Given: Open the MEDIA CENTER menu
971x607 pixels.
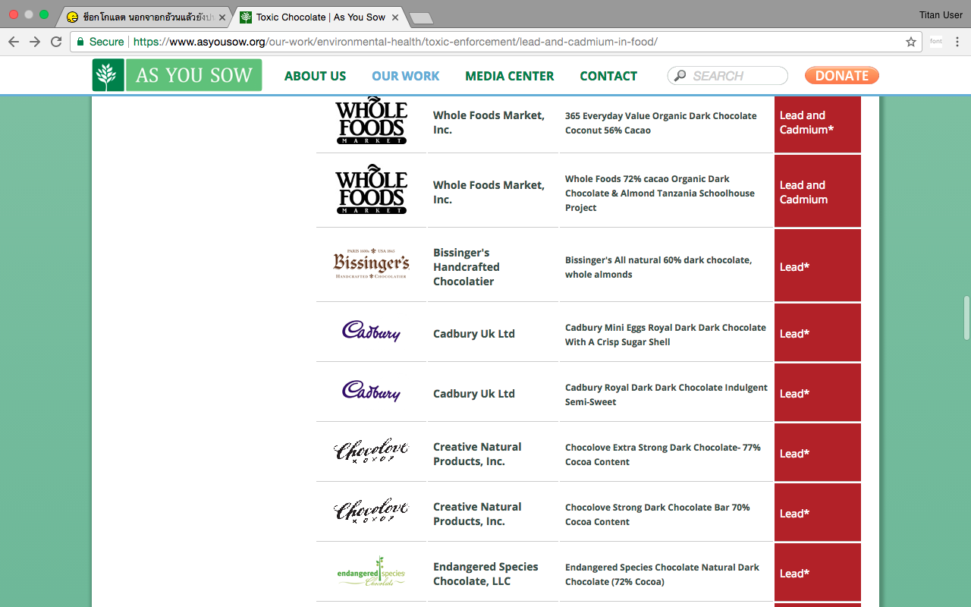Looking at the screenshot, I should coord(510,76).
